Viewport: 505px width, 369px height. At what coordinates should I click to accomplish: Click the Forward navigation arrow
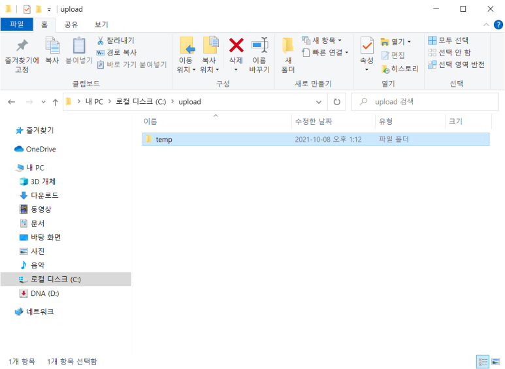click(29, 102)
